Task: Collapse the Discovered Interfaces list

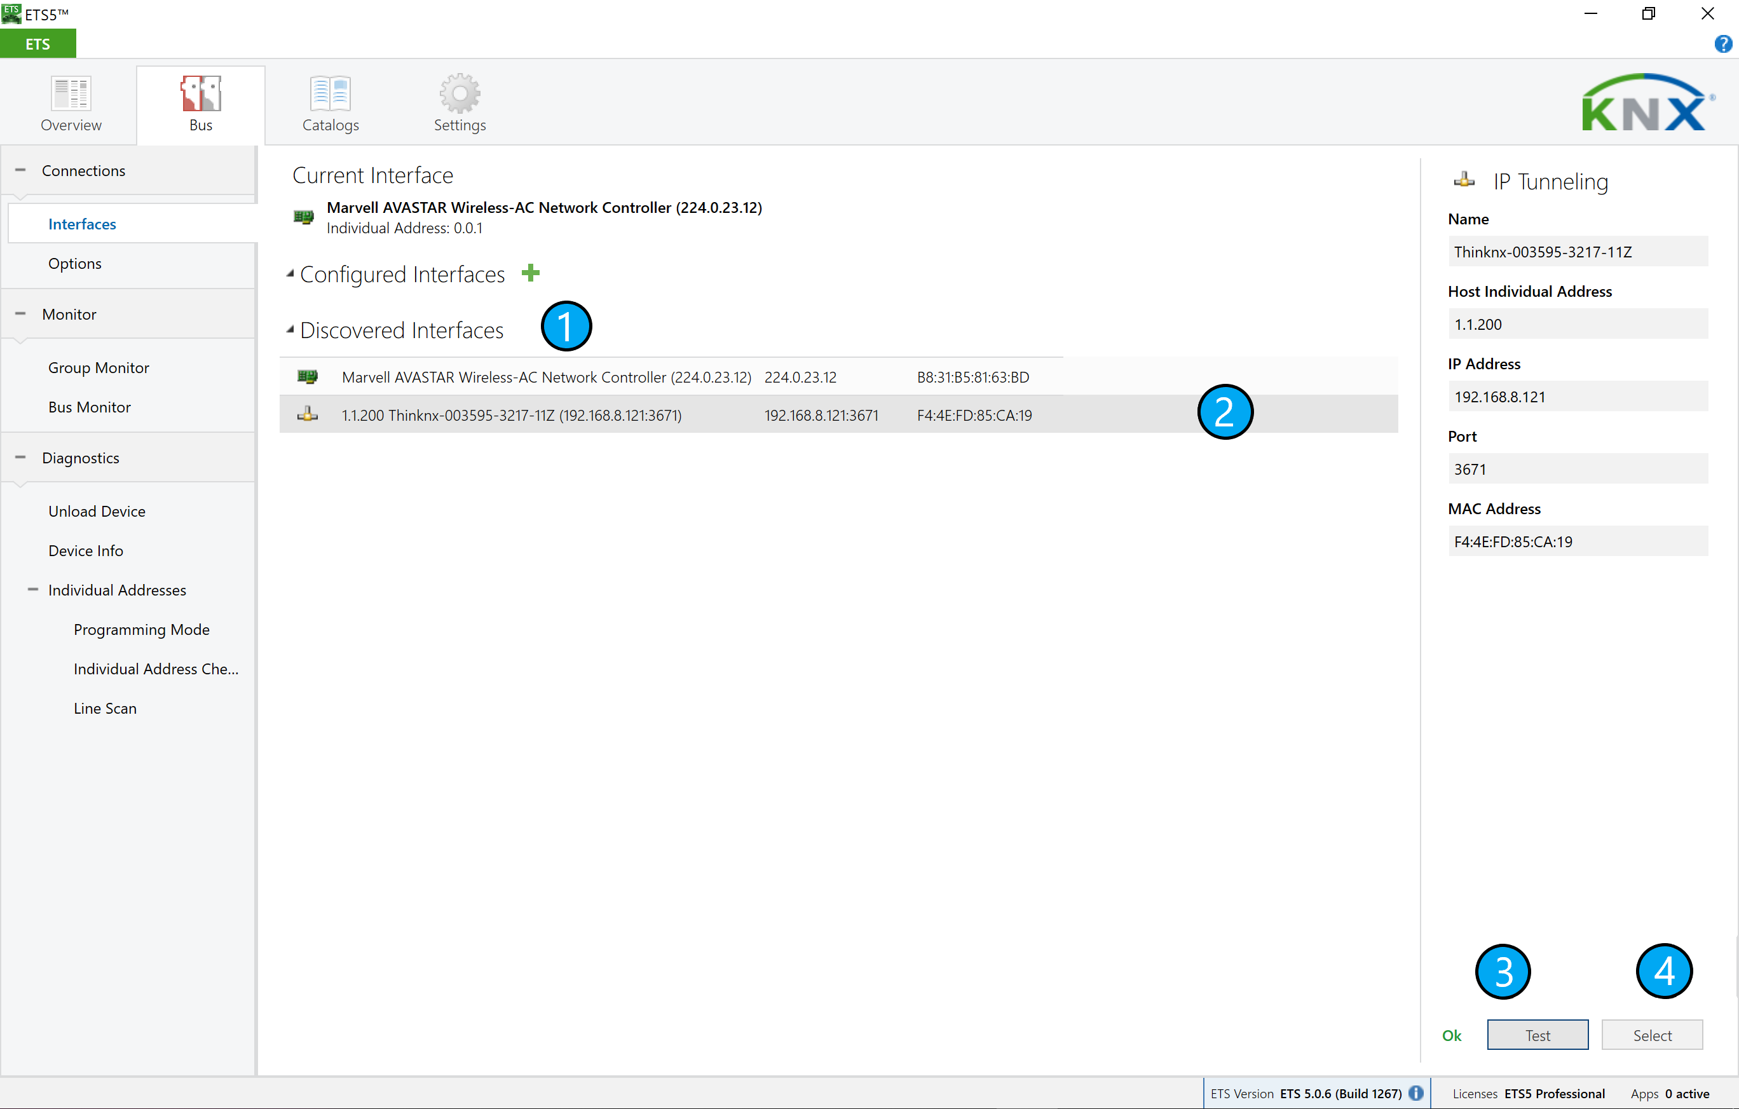Action: click(290, 330)
